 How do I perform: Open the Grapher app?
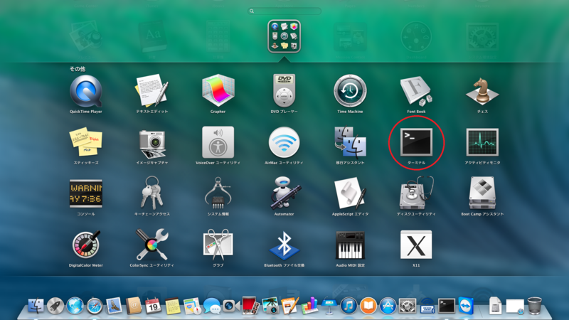(218, 91)
